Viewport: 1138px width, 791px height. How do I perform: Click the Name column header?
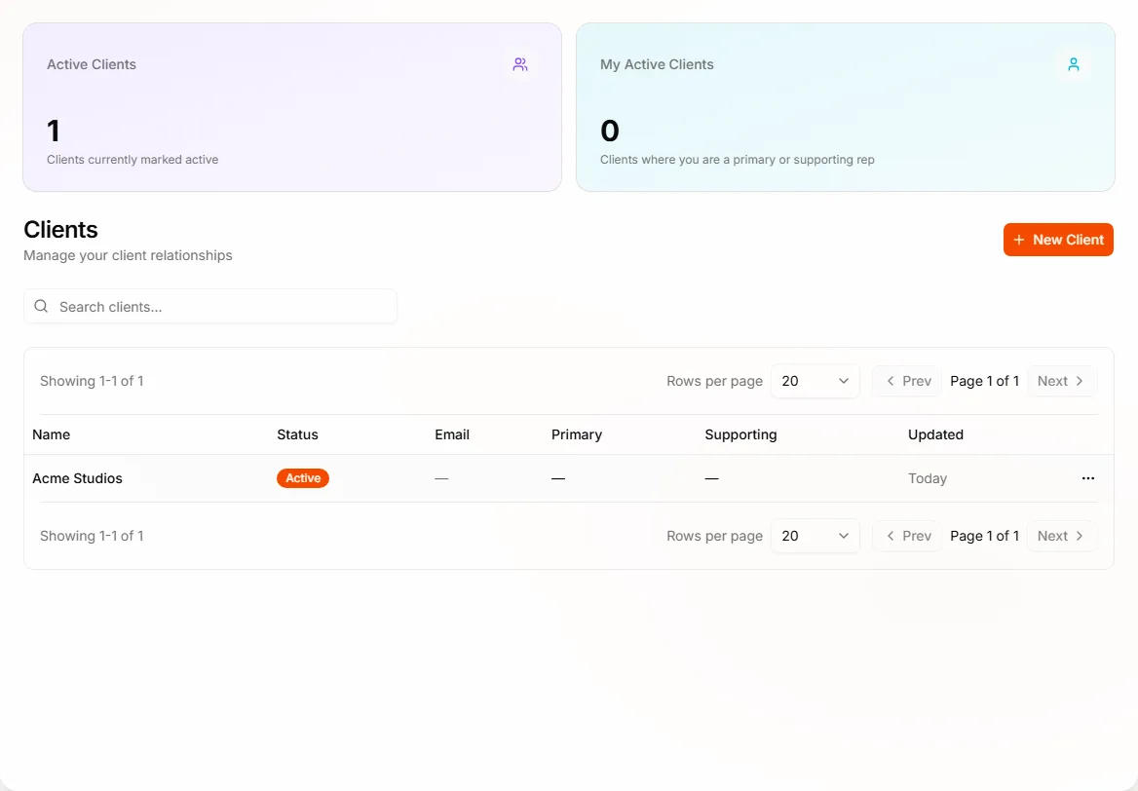(x=52, y=434)
